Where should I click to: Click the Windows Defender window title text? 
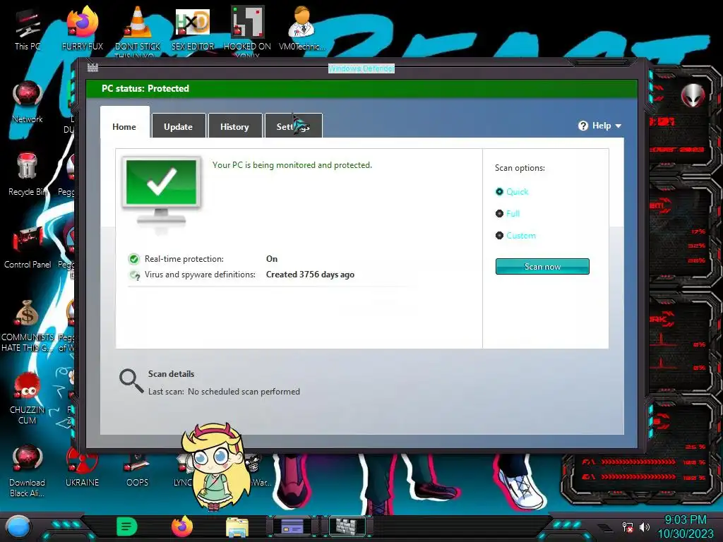point(361,68)
